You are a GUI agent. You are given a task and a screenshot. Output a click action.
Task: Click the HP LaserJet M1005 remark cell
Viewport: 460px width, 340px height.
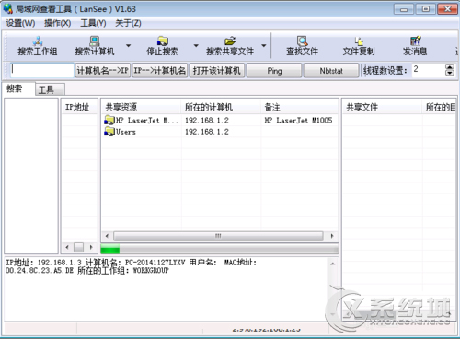pos(298,120)
